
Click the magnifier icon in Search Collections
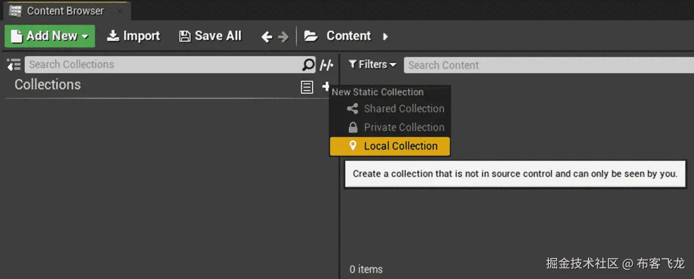coord(308,65)
